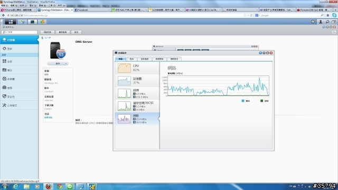Click the back arrow icon above DNS Server
Screen dimensions: 338x190
[42, 37]
